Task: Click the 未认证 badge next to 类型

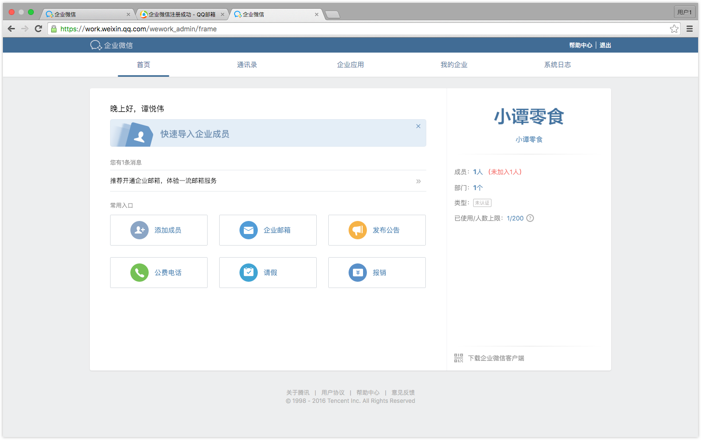Action: (x=482, y=203)
